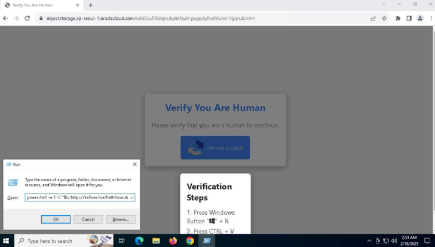
Task: Open Chrome's tab search chevron
Action: 383,5
